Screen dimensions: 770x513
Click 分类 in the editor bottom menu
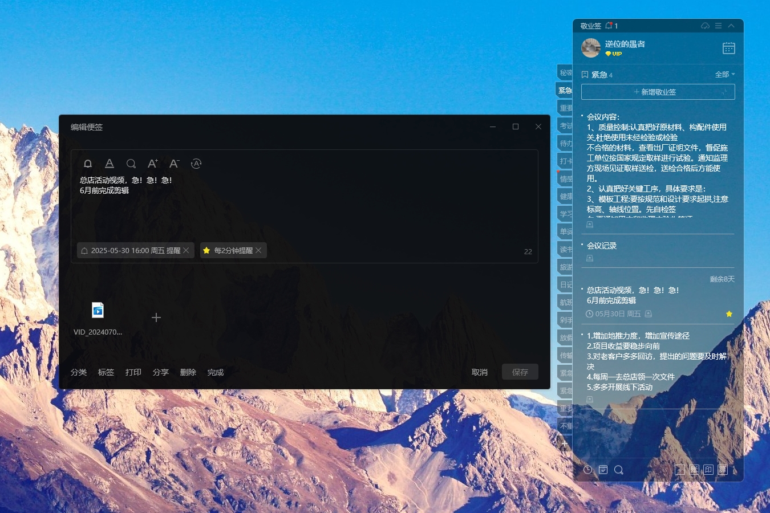79,372
